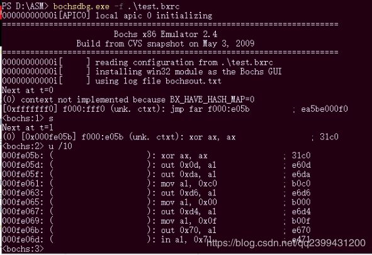This screenshot has height=255, width=372.
Task: Click the bochs:3 command prompt
Action: [23, 249]
